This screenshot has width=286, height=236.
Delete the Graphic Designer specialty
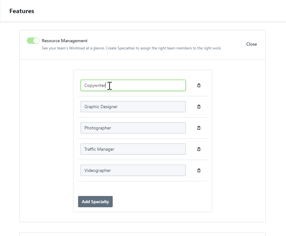point(199,107)
